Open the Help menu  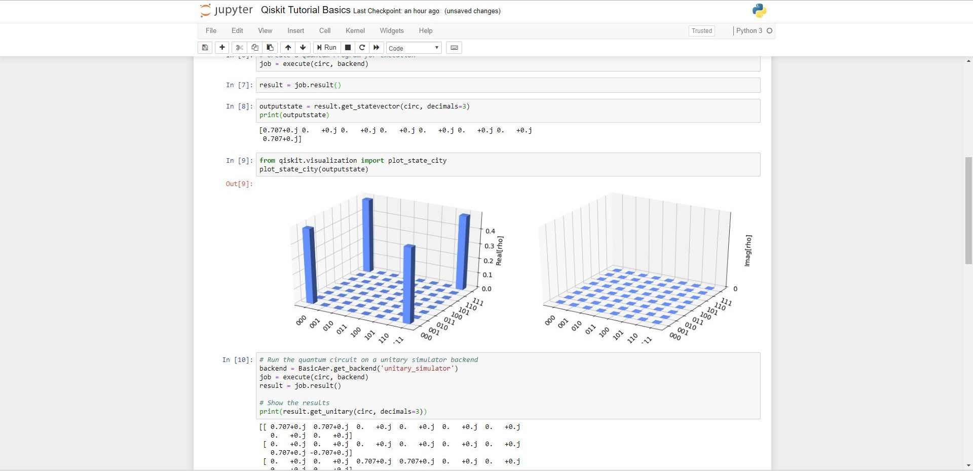coord(426,31)
